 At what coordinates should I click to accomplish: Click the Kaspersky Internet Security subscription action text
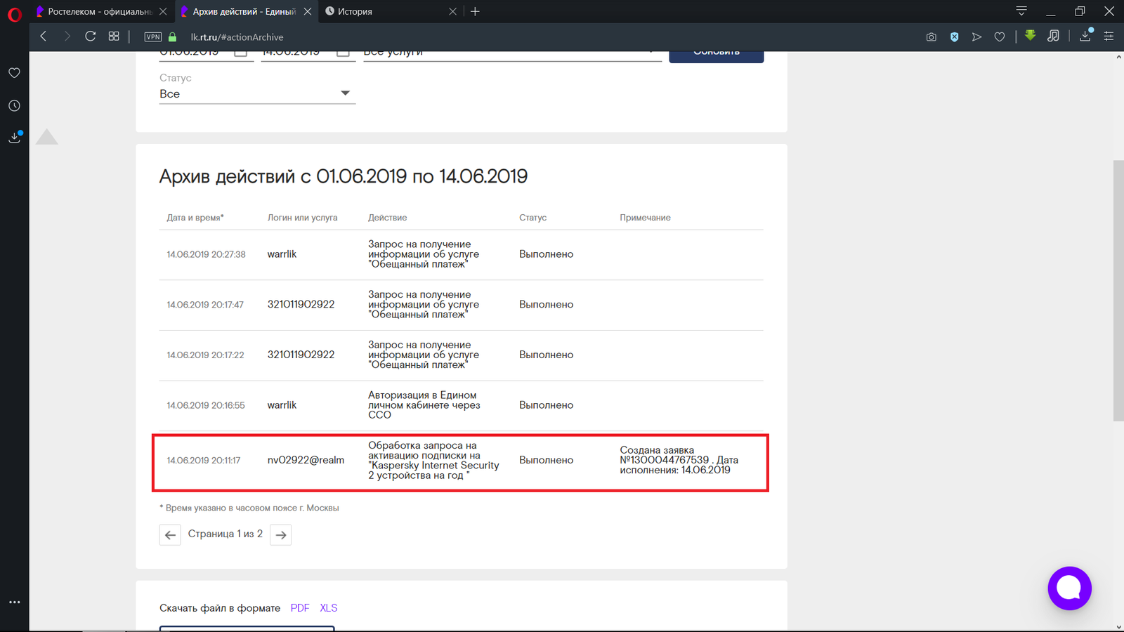[433, 461]
